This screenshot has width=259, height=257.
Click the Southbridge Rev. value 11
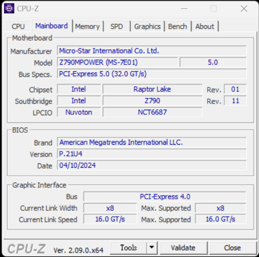tap(235, 101)
